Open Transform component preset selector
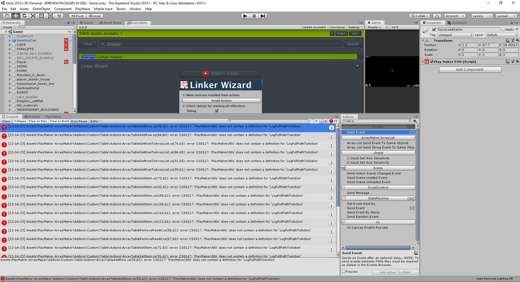Viewport: 520px width, 282px height. [513, 41]
